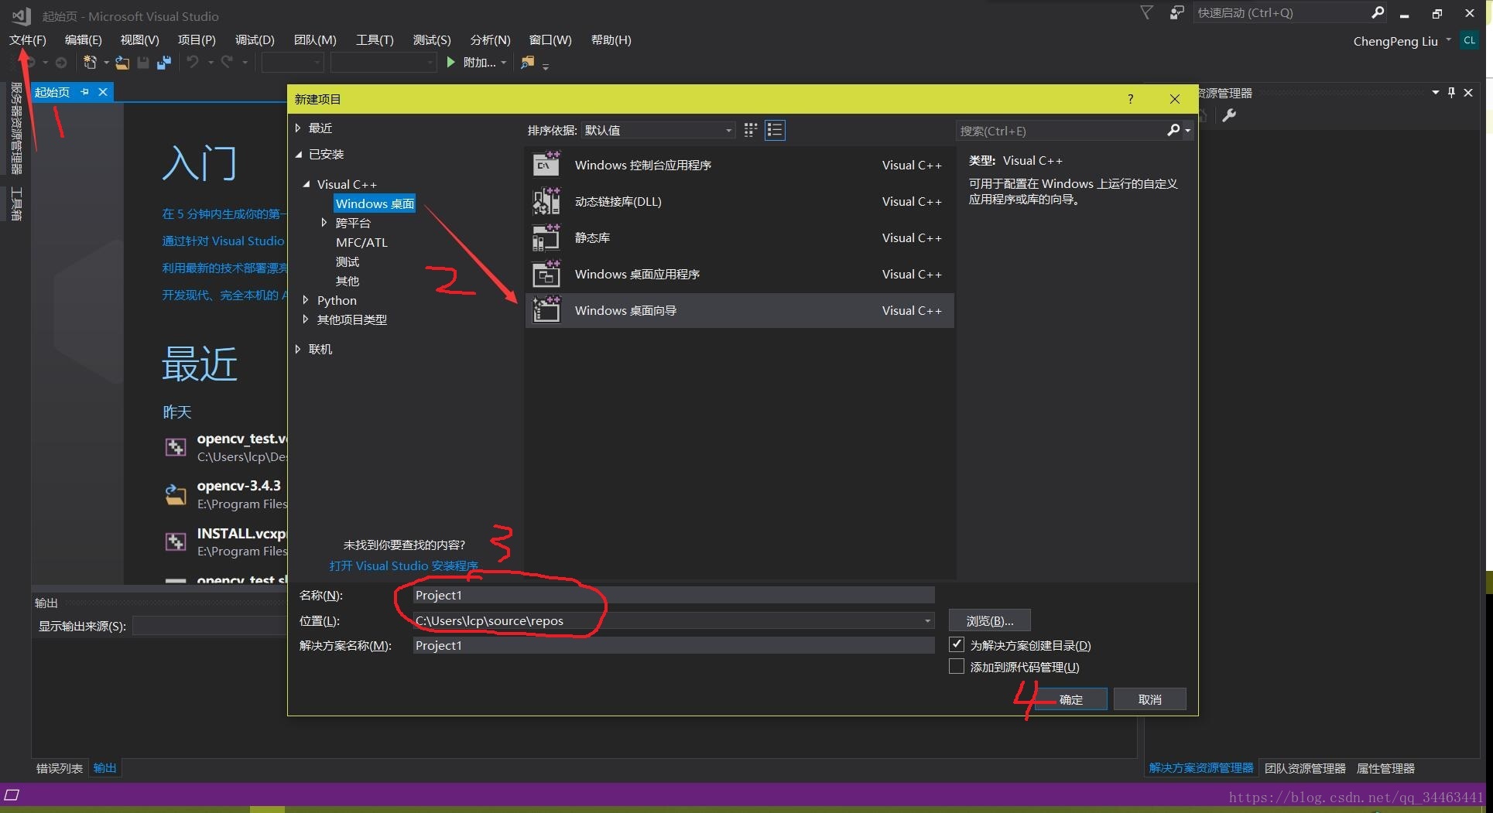Click the New Project toolbar icon
Screen dimensions: 1493x813
click(90, 63)
